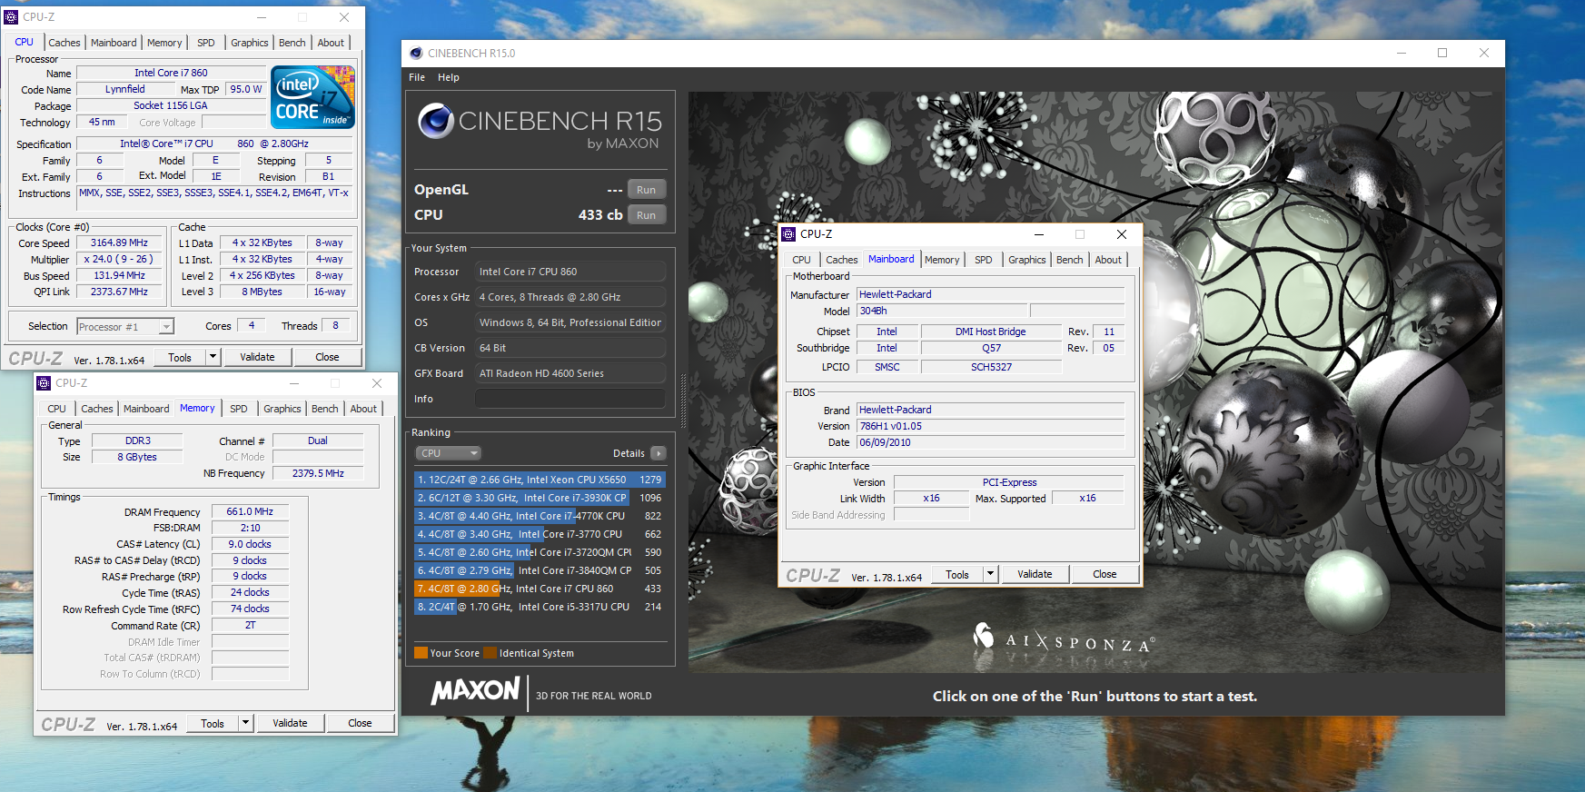The image size is (1585, 792).
Task: Click the Your Score orange legend swatch
Action: [421, 653]
